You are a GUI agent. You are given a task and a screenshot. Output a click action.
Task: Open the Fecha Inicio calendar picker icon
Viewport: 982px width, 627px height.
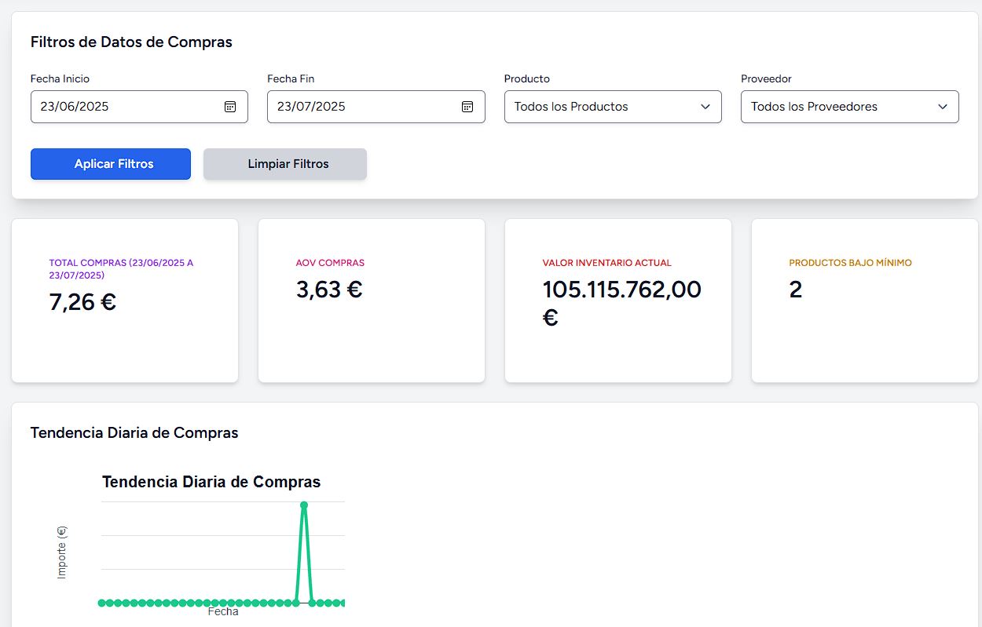tap(230, 107)
